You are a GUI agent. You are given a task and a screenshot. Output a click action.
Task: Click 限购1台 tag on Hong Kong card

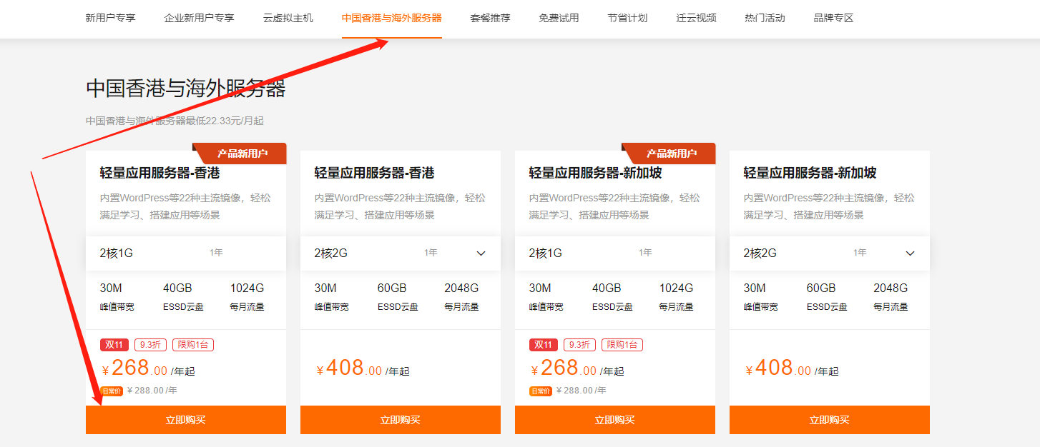click(x=193, y=345)
